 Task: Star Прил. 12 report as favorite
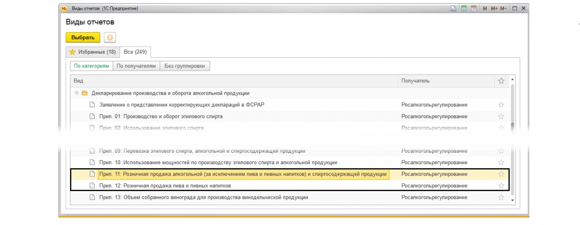click(501, 186)
